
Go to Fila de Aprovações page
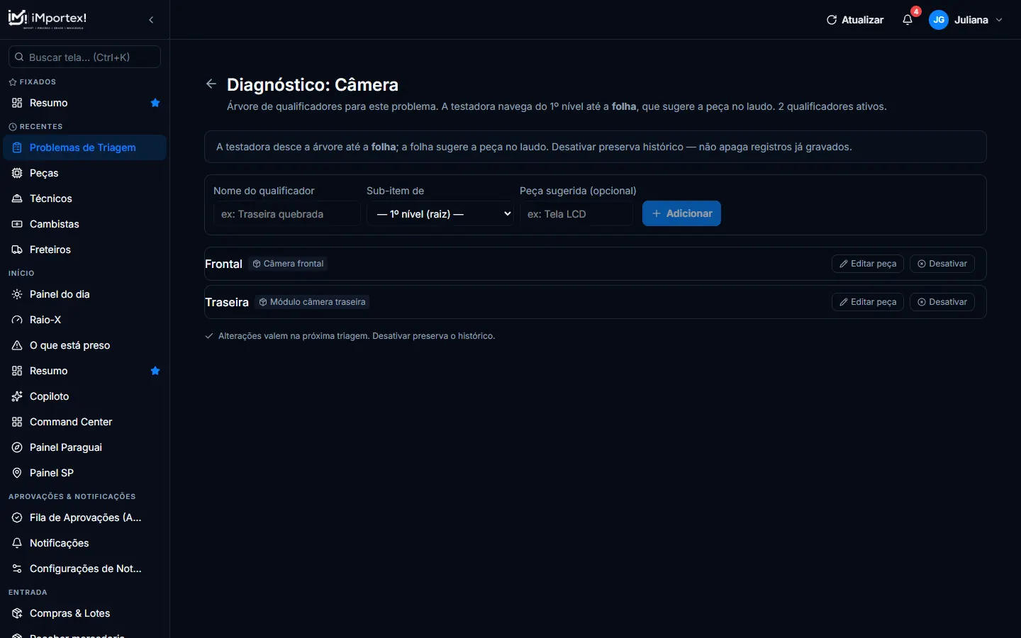pos(85,517)
